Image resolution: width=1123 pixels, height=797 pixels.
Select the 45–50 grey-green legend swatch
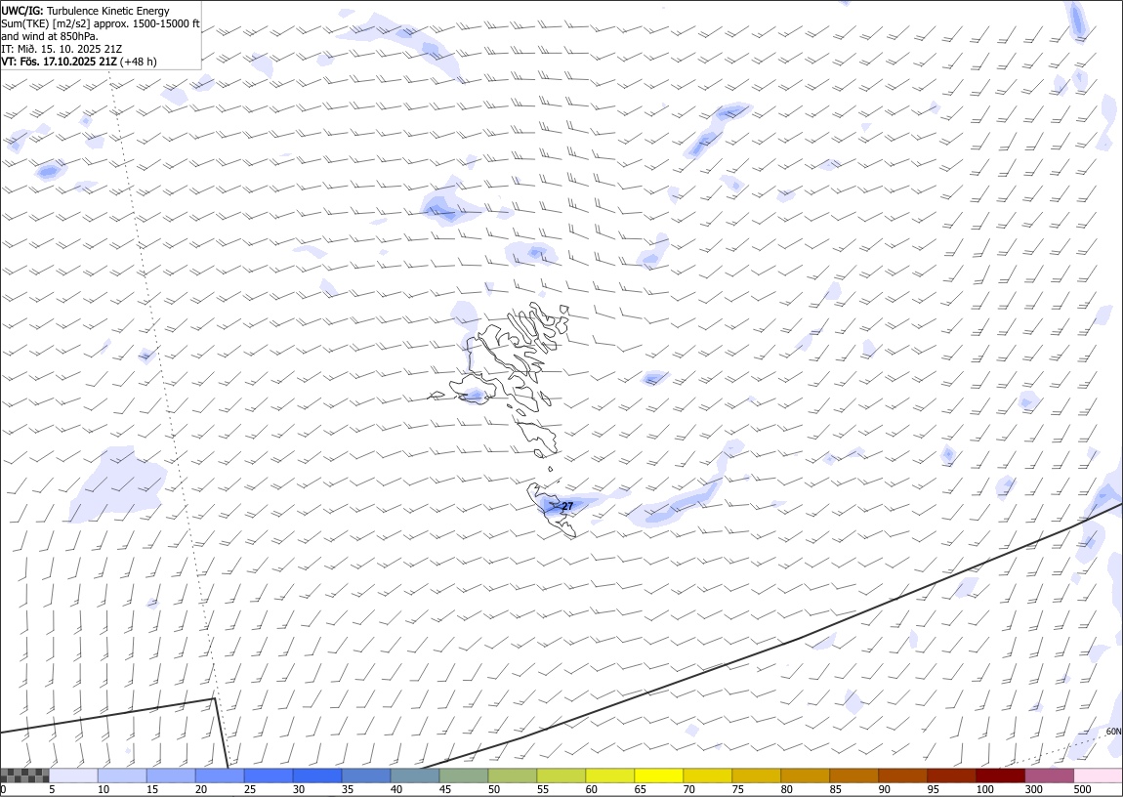click(x=464, y=776)
